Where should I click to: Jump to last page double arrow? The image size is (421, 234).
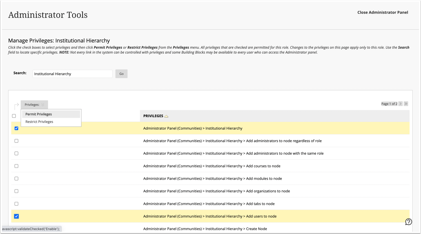406,104
